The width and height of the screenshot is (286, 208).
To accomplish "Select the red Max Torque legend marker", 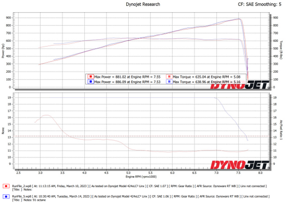I will [x=169, y=77].
